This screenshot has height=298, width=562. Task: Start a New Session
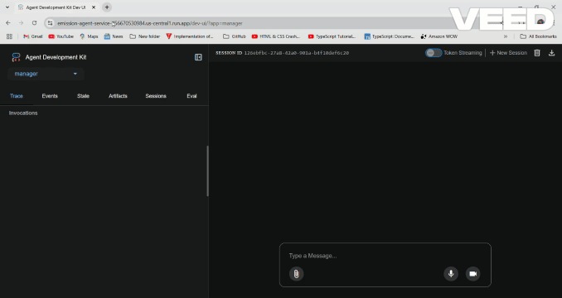click(508, 53)
